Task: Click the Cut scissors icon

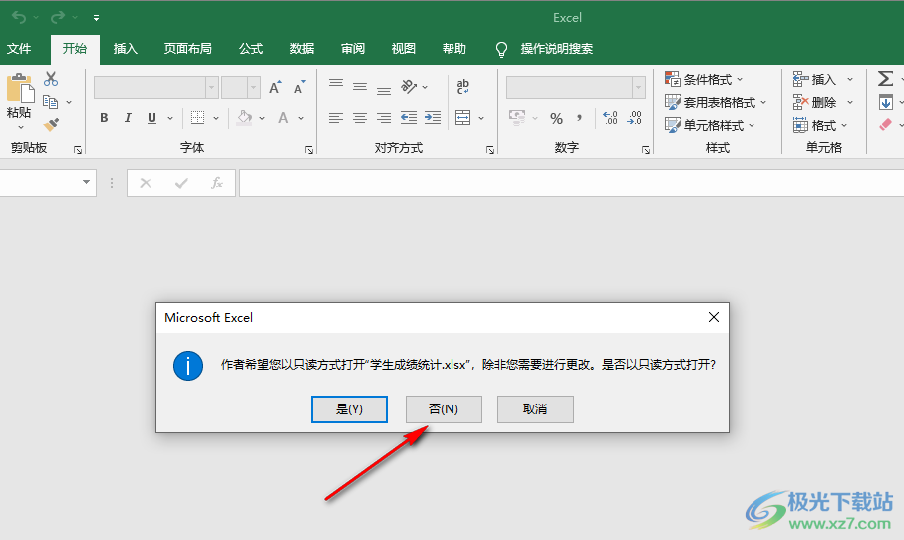Action: pyautogui.click(x=51, y=79)
